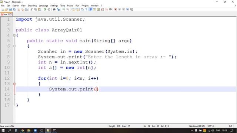This screenshot has width=237, height=133.
Task: Toggle Show All Characters pilcrow icon
Action: pyautogui.click(x=86, y=9)
